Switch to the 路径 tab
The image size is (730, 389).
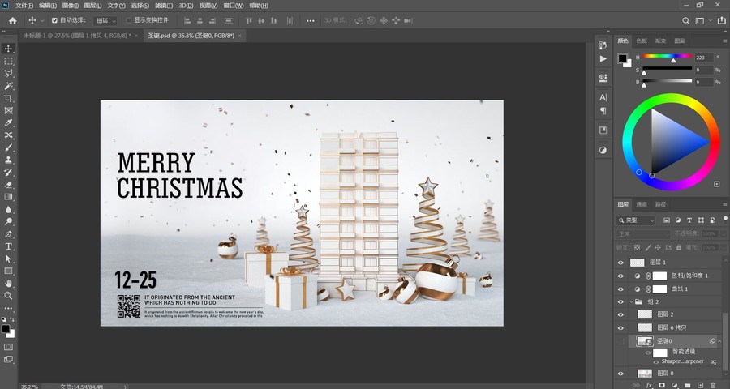660,203
